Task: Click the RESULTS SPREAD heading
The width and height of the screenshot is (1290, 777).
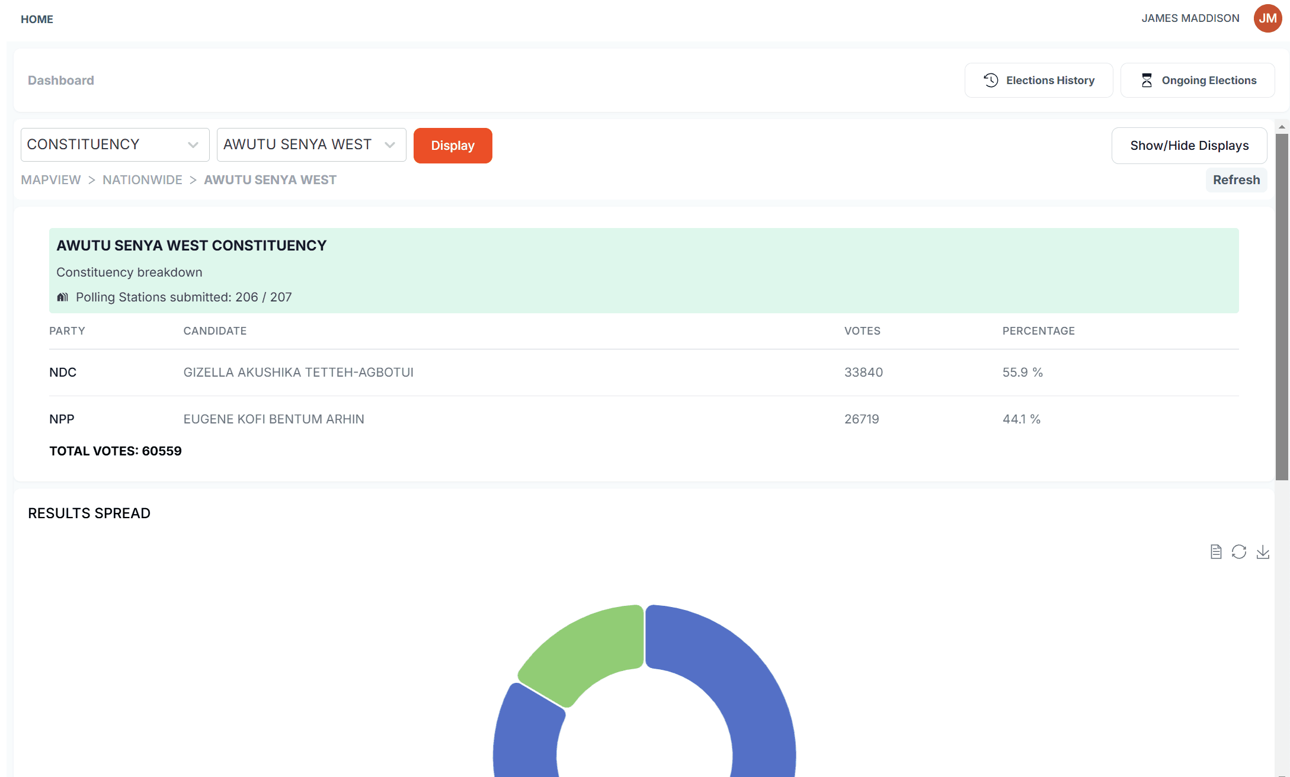Action: click(x=89, y=513)
